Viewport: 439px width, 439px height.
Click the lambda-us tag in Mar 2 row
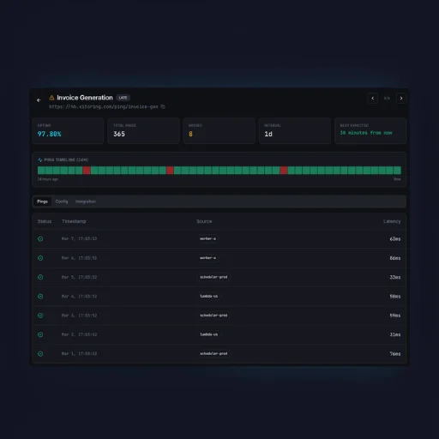coord(209,334)
